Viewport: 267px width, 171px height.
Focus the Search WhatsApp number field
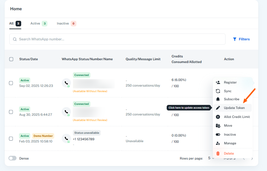click(118, 39)
